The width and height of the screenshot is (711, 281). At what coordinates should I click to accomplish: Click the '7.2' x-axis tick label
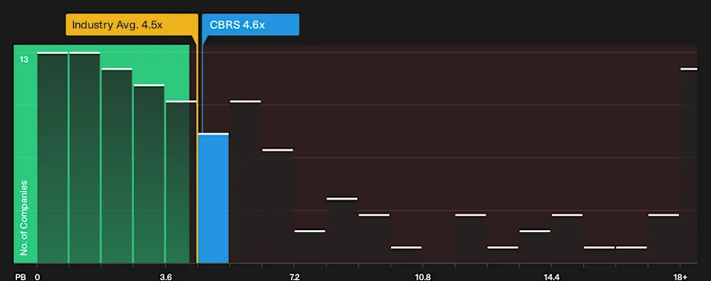pyautogui.click(x=294, y=277)
